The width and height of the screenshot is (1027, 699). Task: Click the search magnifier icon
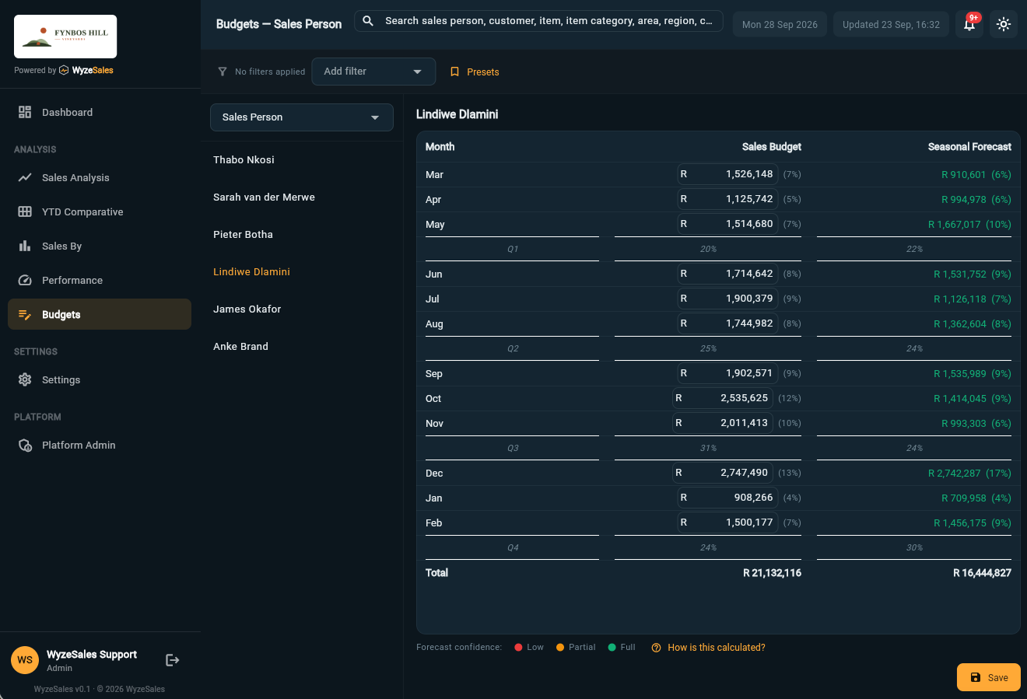(368, 21)
